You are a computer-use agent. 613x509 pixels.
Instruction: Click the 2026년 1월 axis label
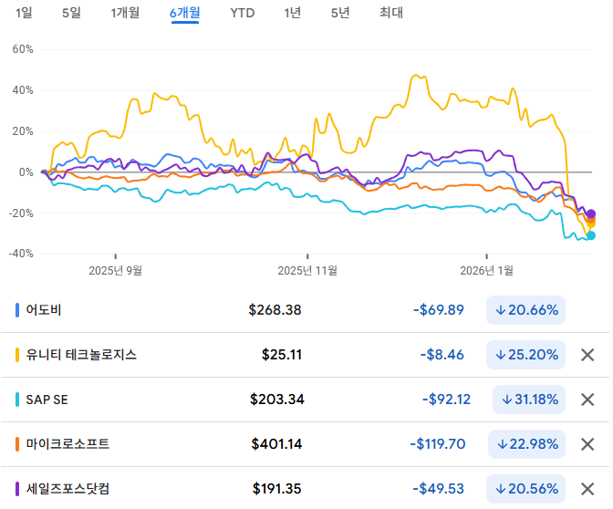click(487, 271)
